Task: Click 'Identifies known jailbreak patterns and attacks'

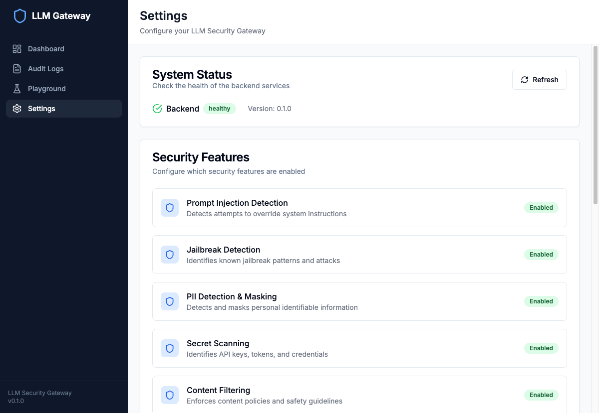Action: [264, 261]
